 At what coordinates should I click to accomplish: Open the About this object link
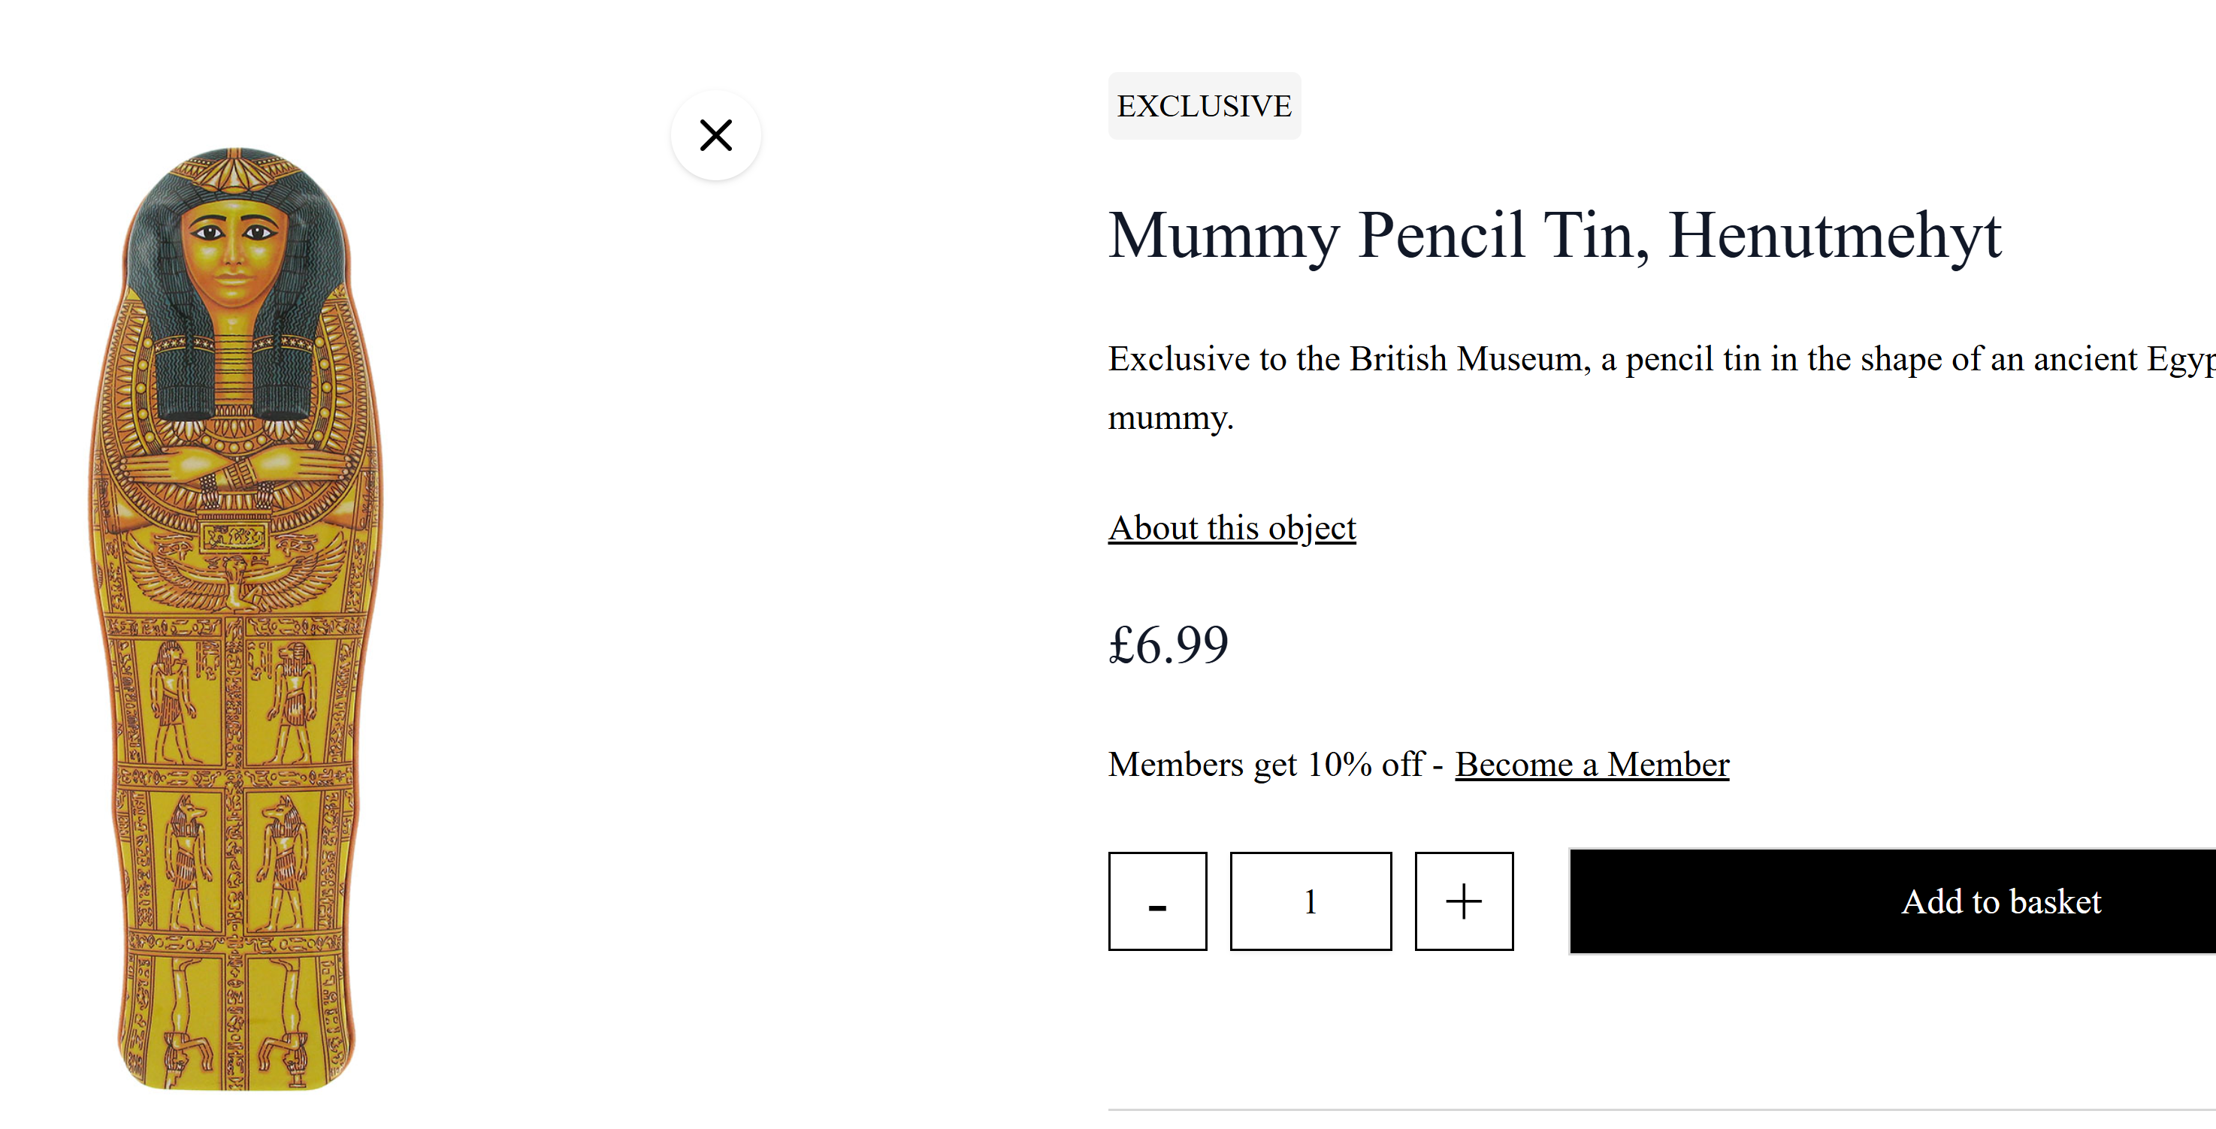point(1232,527)
